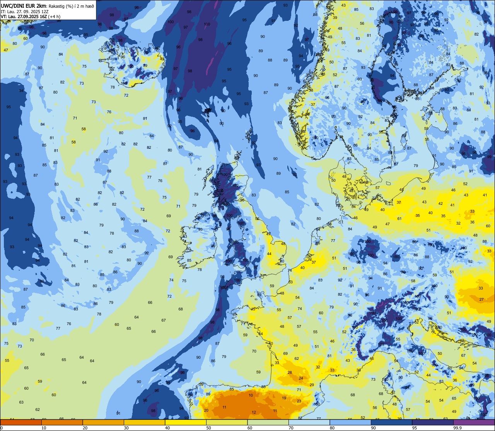Click the 'IT: Lau. 27. 09. 2025 12Z' line
This screenshot has height=431, width=495.
point(24,12)
